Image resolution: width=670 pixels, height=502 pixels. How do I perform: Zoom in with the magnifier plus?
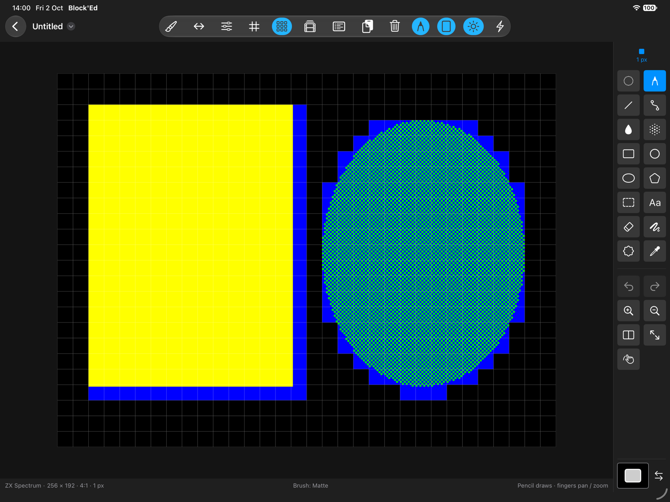pyautogui.click(x=629, y=310)
